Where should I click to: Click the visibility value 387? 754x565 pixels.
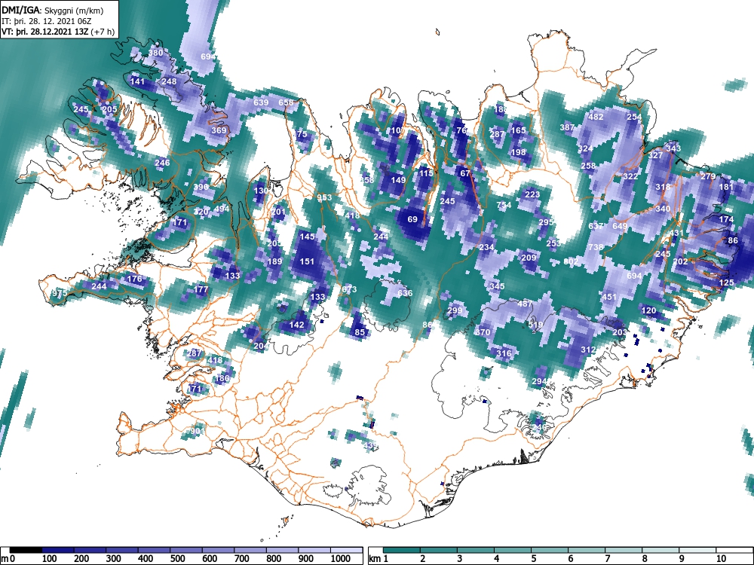[568, 127]
